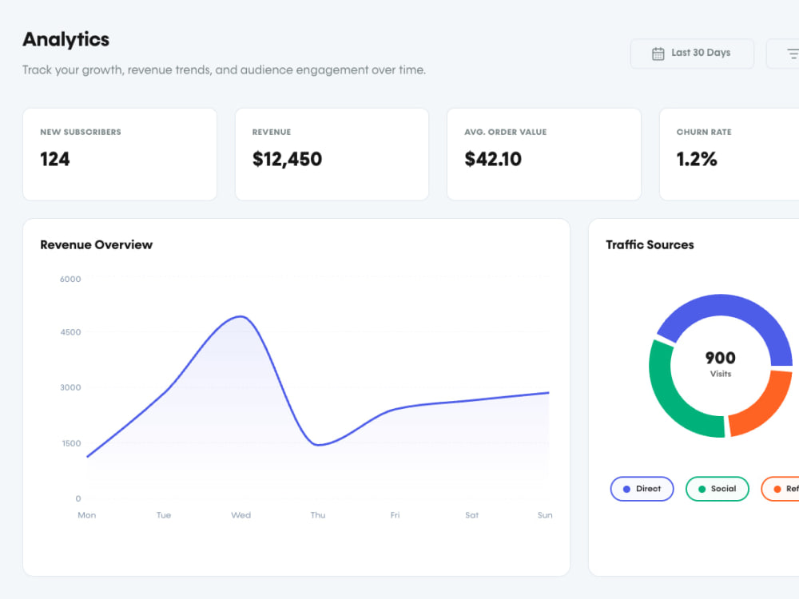Click the 4500 y-axis value
The image size is (799, 599).
click(x=70, y=332)
